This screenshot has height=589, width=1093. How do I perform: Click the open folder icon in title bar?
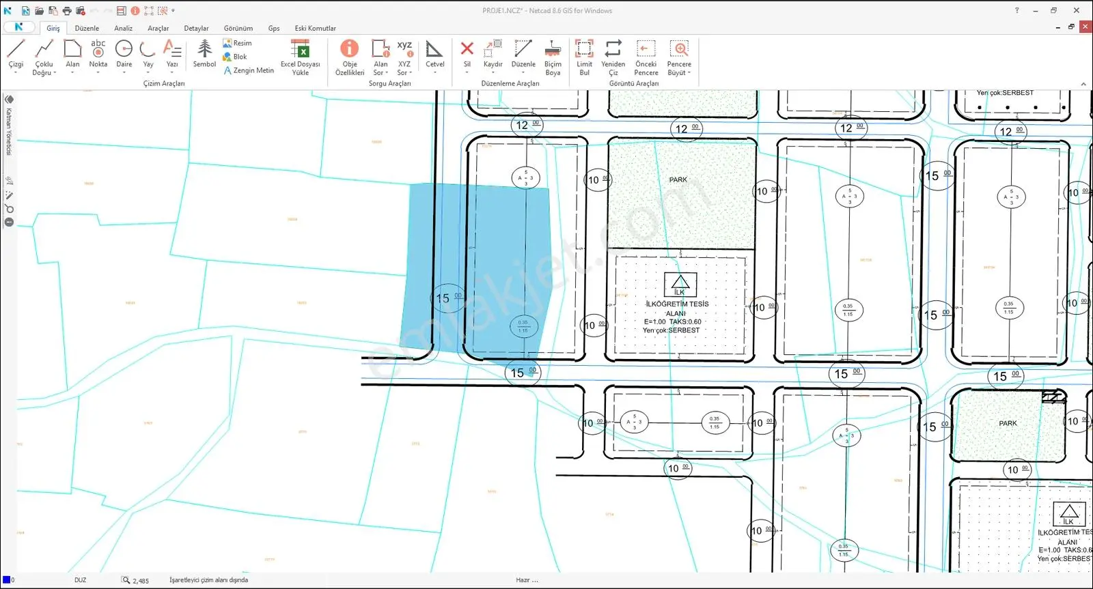click(x=39, y=11)
